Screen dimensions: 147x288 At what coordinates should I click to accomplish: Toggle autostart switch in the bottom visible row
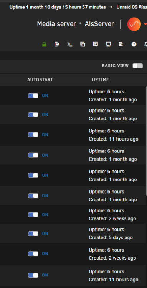tap(33, 275)
